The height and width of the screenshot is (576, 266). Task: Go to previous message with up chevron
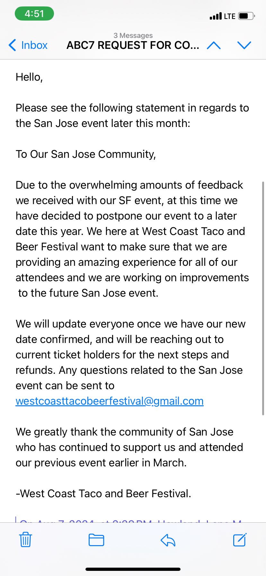click(214, 45)
